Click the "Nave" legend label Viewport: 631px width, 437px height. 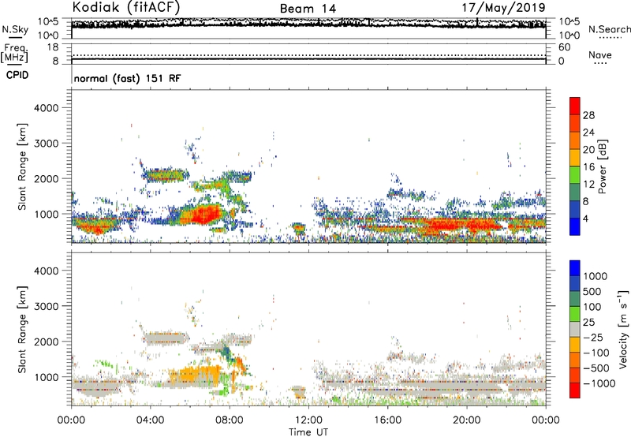coord(600,54)
